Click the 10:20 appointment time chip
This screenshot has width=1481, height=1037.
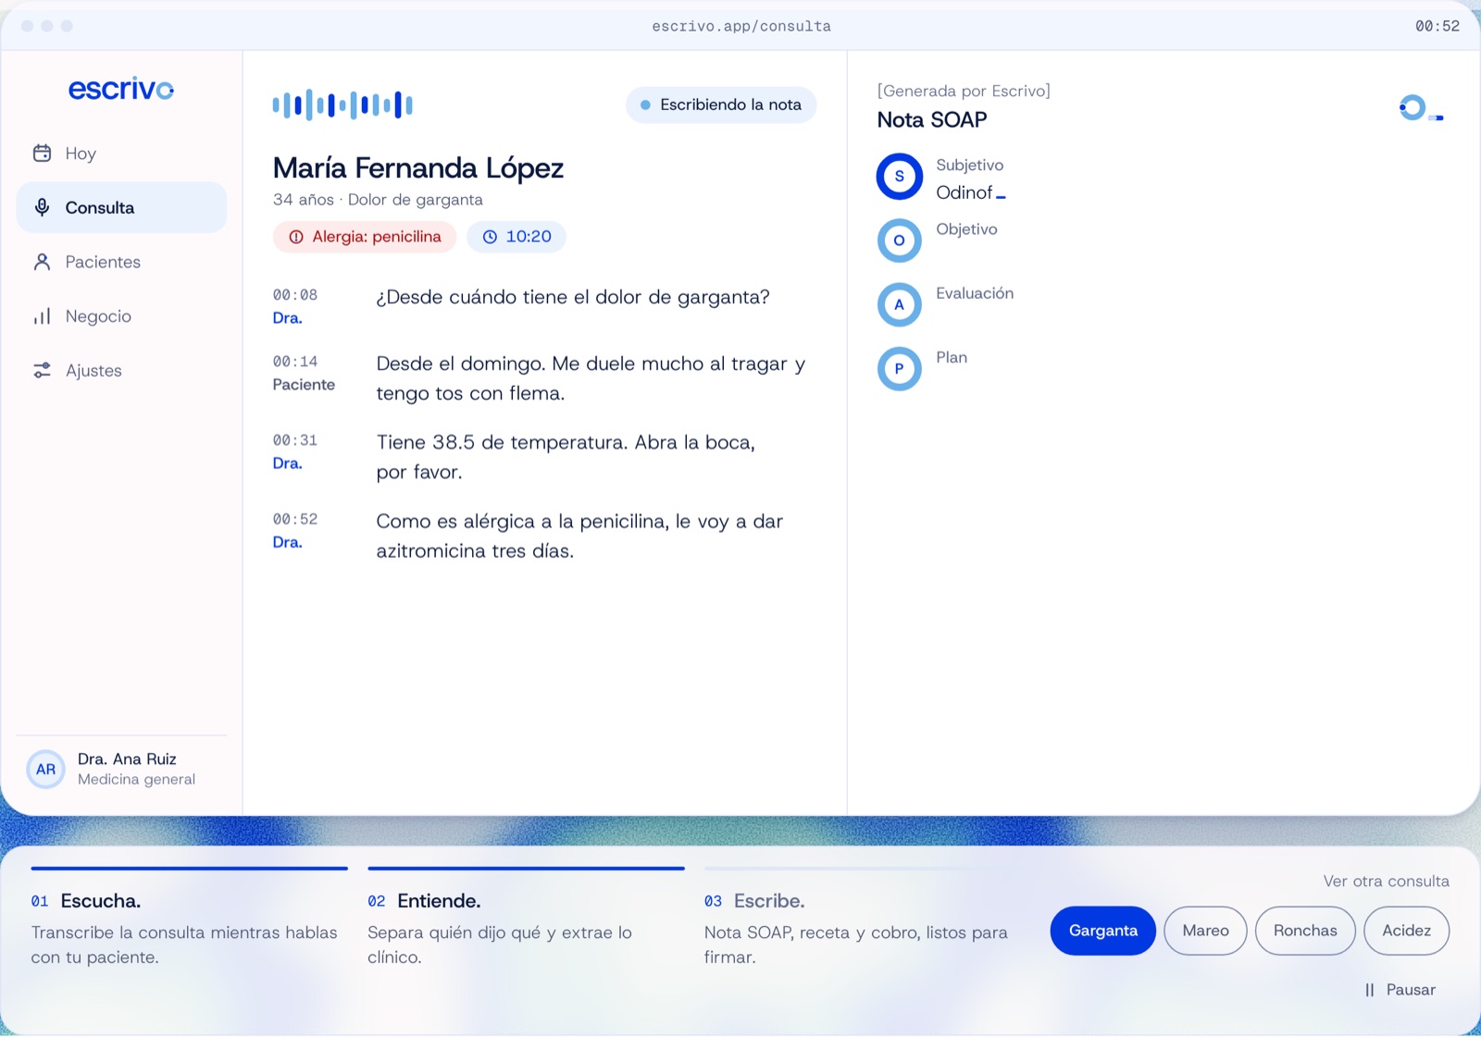pos(516,237)
